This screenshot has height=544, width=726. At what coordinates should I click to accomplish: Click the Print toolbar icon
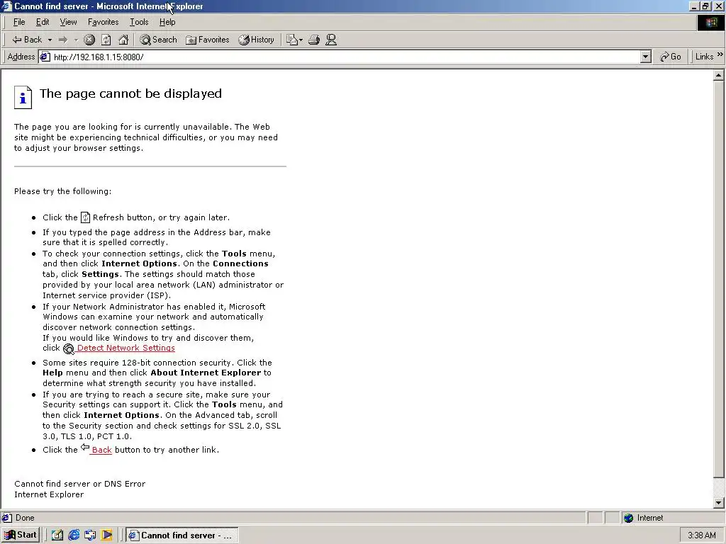[314, 40]
